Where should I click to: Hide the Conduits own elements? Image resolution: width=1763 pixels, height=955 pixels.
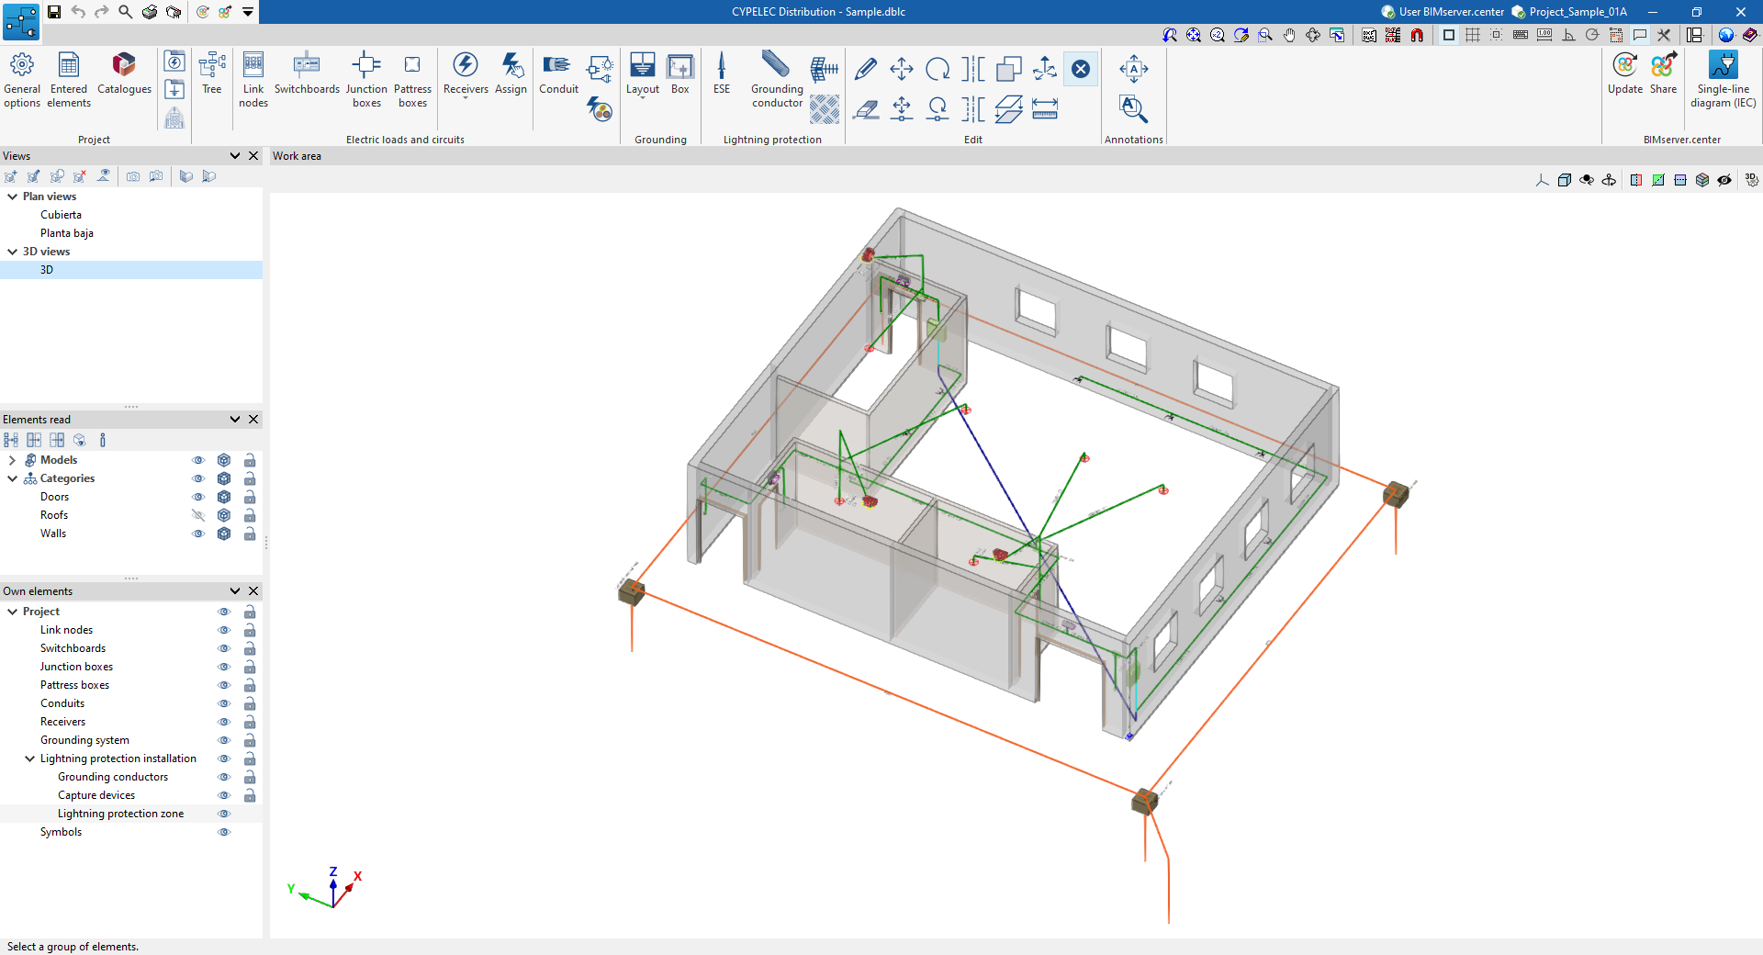(x=223, y=703)
